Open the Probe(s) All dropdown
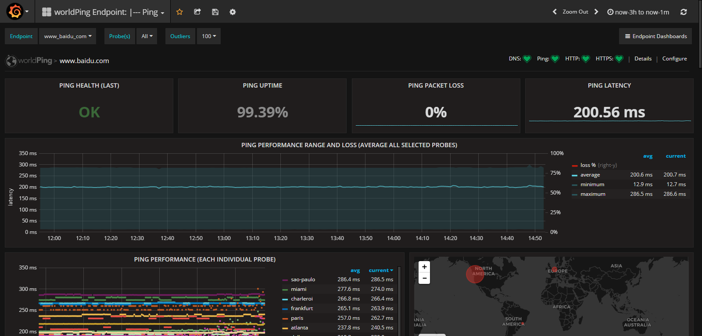This screenshot has height=336, width=702. pyautogui.click(x=147, y=36)
